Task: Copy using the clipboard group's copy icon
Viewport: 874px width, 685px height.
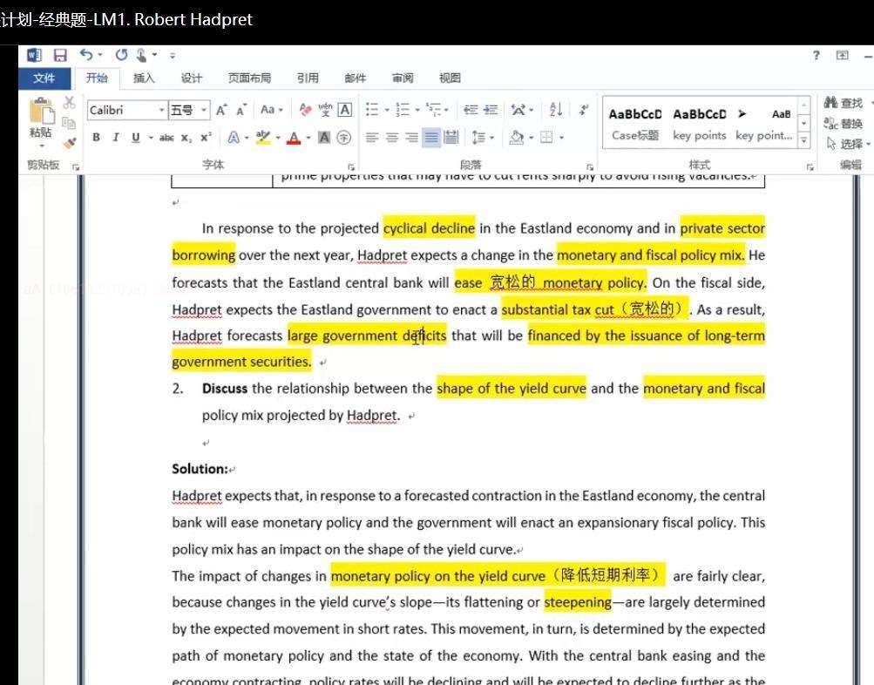Action: pyautogui.click(x=69, y=123)
